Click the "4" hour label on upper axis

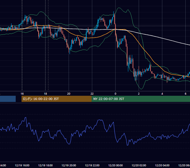[162, 94]
